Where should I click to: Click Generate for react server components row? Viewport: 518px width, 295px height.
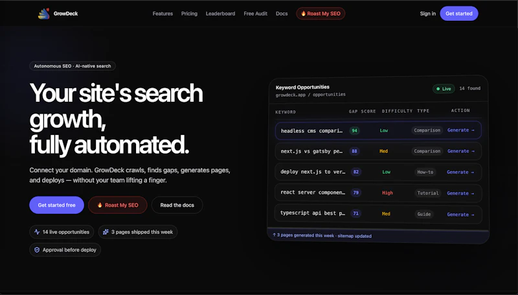click(x=460, y=193)
